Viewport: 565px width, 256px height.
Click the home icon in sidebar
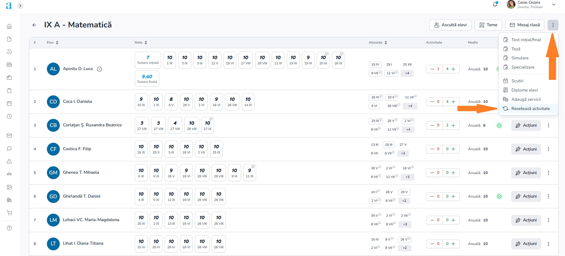pyautogui.click(x=9, y=26)
